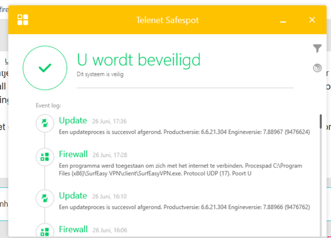Viewport: 331px width, 238px height.
Task: Open the scan radar icon below filter
Action: pyautogui.click(x=317, y=68)
